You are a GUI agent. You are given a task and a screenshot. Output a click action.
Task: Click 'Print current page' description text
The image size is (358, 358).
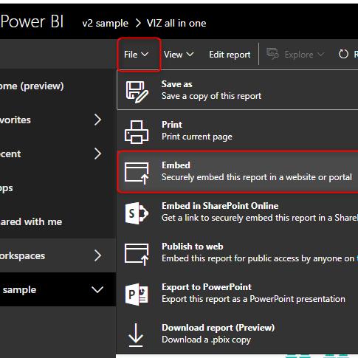tap(197, 137)
